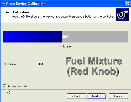Click the gray unfilled part of axis bar
Screen dimensions: 131x102
pos(95,37)
